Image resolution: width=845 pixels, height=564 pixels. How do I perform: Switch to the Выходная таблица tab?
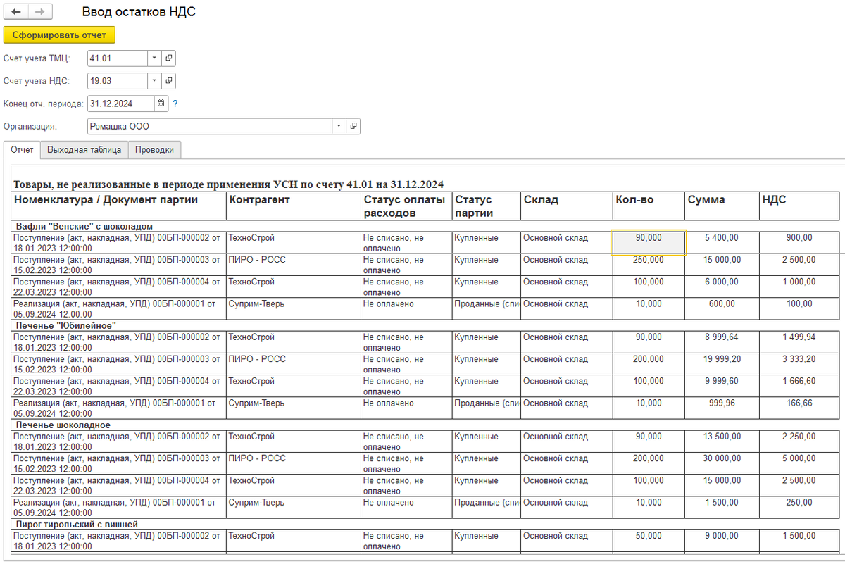coord(84,149)
